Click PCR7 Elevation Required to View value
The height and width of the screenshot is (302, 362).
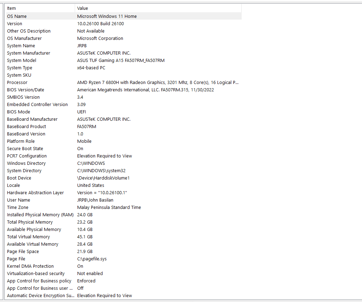[104, 156]
